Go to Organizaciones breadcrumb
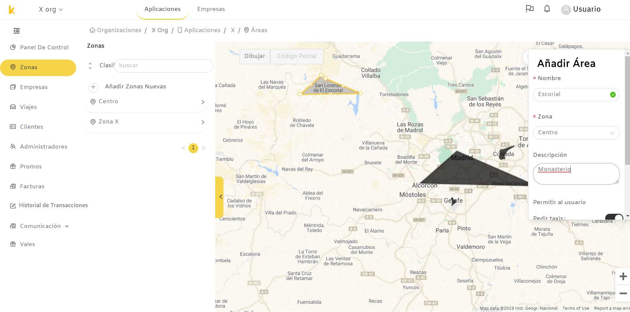 [x=116, y=30]
